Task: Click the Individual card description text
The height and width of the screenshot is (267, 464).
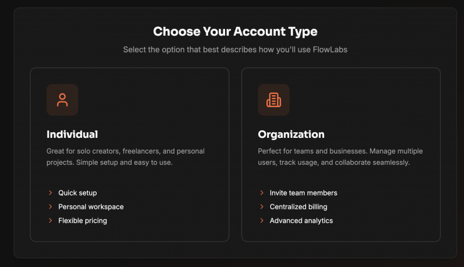Action: pos(125,157)
